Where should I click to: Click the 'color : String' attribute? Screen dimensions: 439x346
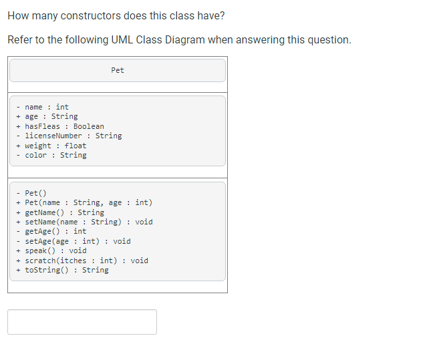51,155
